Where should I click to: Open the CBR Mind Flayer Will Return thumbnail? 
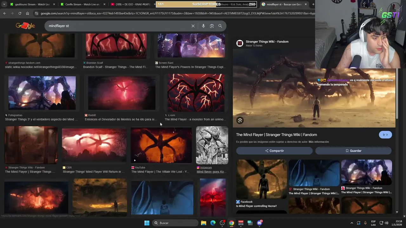point(94,145)
